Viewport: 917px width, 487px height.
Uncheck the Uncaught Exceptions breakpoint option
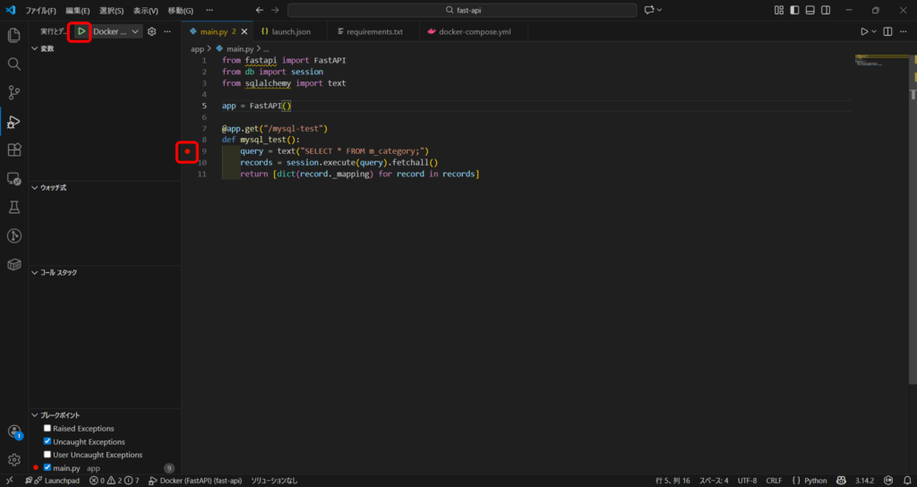[47, 442]
